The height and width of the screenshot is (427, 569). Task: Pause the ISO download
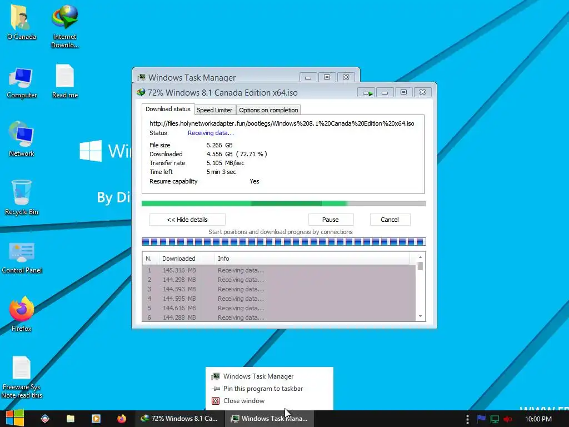tap(331, 220)
